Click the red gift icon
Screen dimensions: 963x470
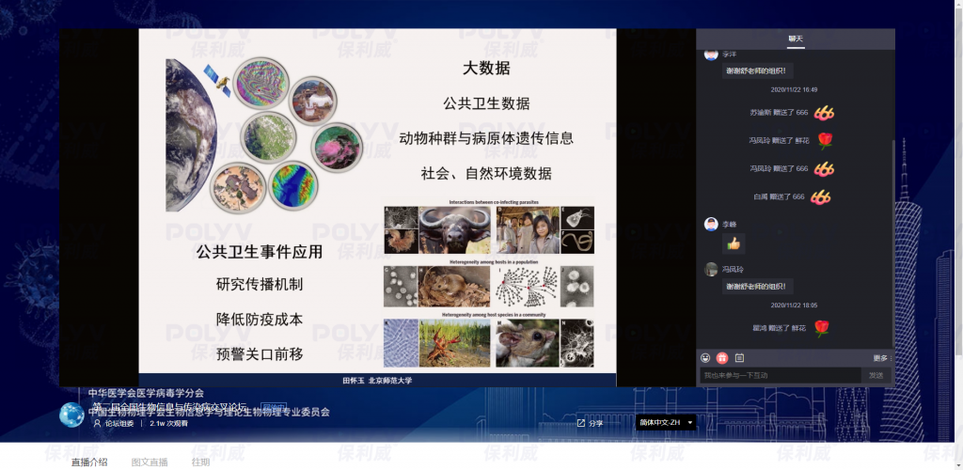pyautogui.click(x=722, y=358)
